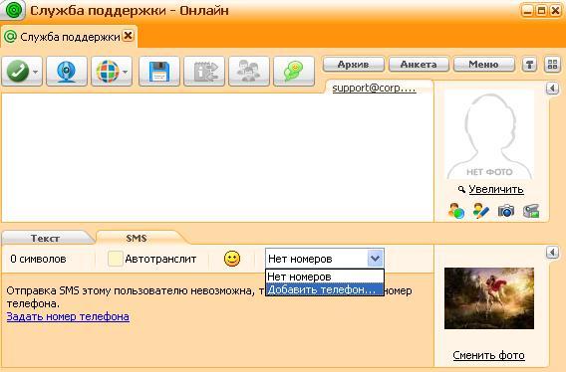This screenshot has width=566, height=372.
Task: Collapse the contact photo panel with the arrow
Action: (552, 88)
